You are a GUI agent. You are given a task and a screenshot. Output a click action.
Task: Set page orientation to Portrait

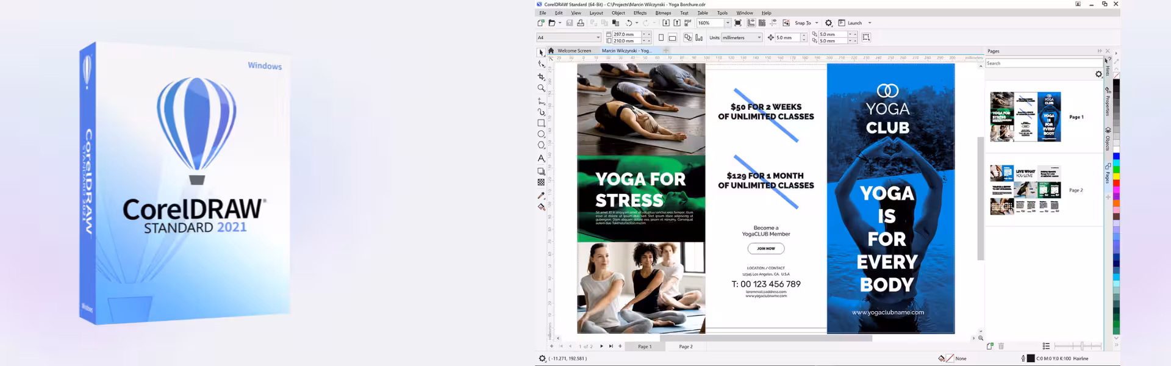coord(661,38)
